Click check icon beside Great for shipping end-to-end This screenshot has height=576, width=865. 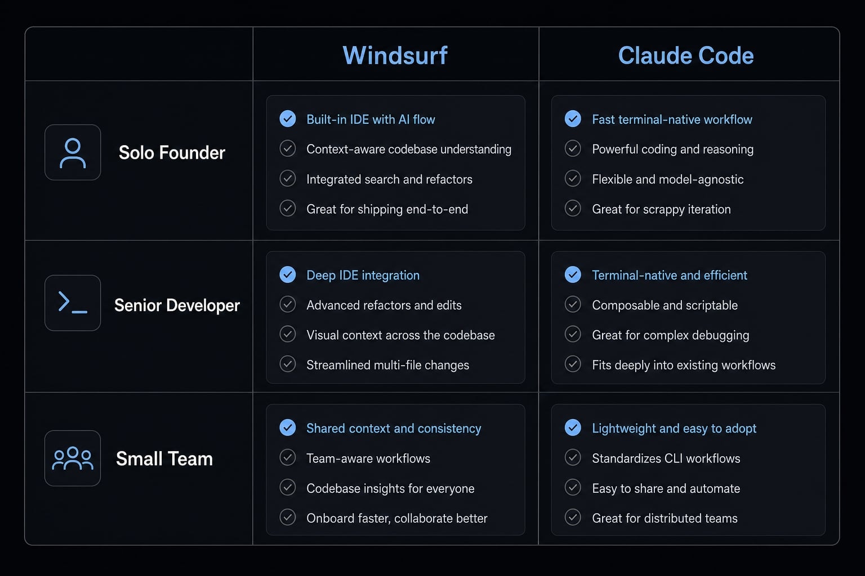tap(288, 208)
